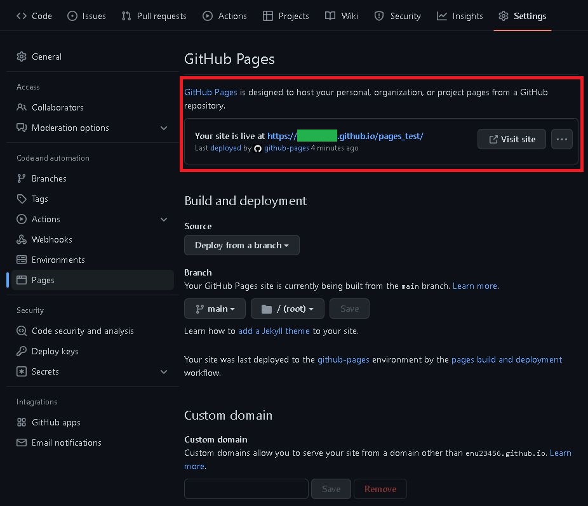Click the Remove custom domain button

pos(380,489)
